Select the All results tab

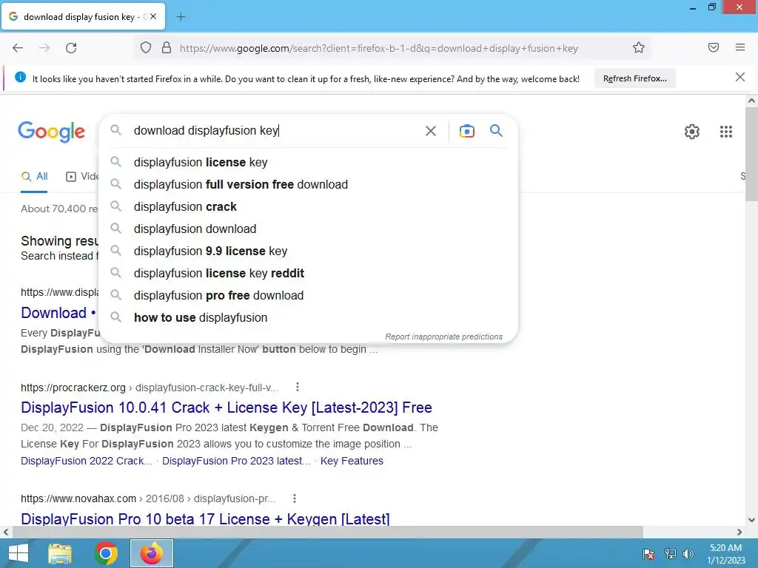pos(34,176)
